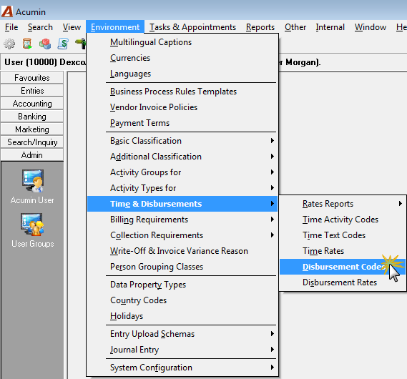Open the Favourites sidebar section
This screenshot has height=379, width=407.
point(32,77)
